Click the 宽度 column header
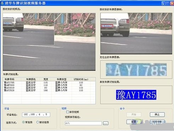Viewport: 174px width, 131px height. (46, 79)
